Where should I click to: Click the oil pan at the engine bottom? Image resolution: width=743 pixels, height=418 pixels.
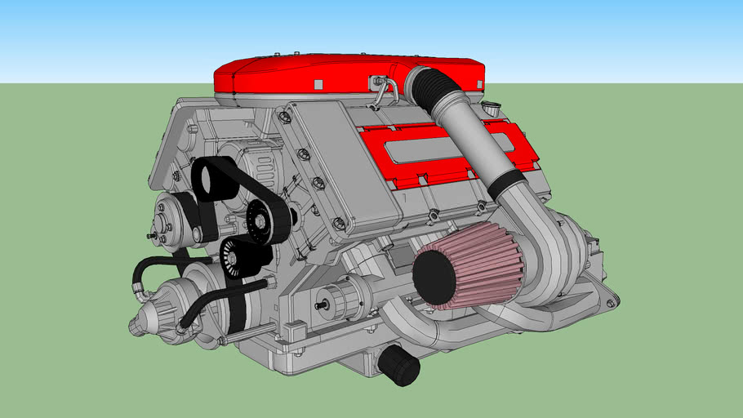coord(327,359)
